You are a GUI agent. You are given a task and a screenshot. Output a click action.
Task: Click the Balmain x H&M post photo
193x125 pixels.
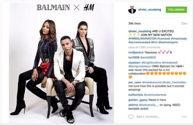tap(61, 63)
